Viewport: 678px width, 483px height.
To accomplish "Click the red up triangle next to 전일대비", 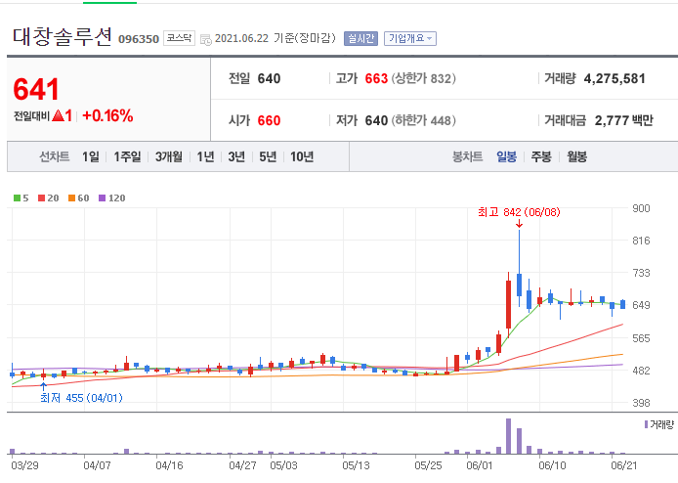I will click(x=58, y=115).
